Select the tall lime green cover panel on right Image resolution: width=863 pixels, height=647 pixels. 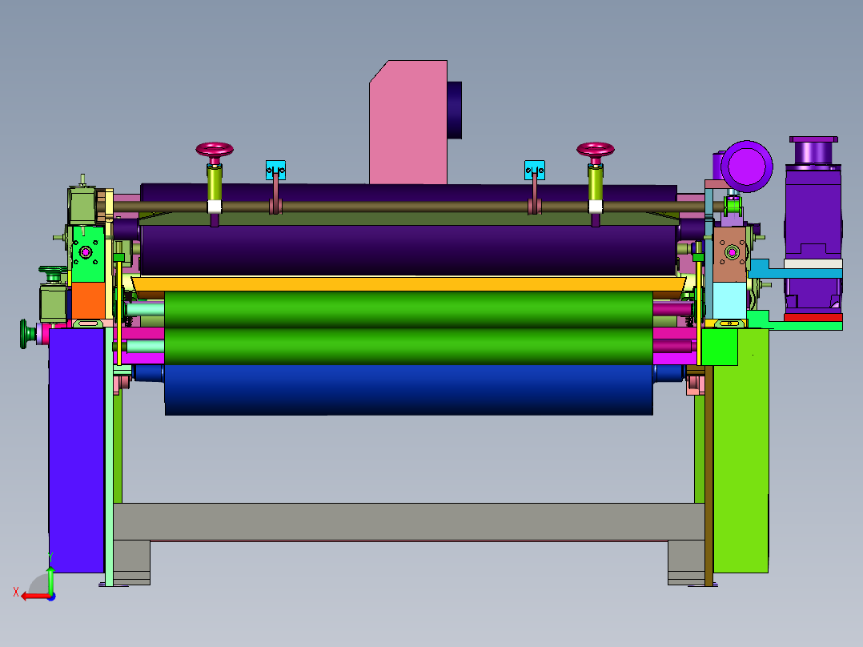[741, 451]
